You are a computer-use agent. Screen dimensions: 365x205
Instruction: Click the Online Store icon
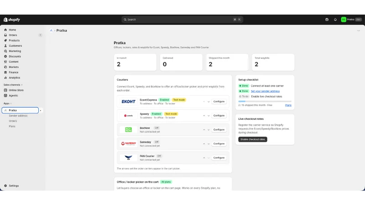click(5, 90)
